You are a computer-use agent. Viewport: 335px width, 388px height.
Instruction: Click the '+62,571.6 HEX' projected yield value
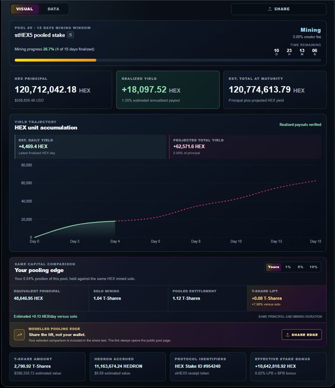click(x=189, y=147)
